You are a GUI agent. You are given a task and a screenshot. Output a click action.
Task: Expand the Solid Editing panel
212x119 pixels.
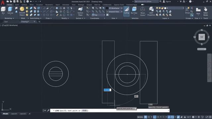tap(35, 18)
